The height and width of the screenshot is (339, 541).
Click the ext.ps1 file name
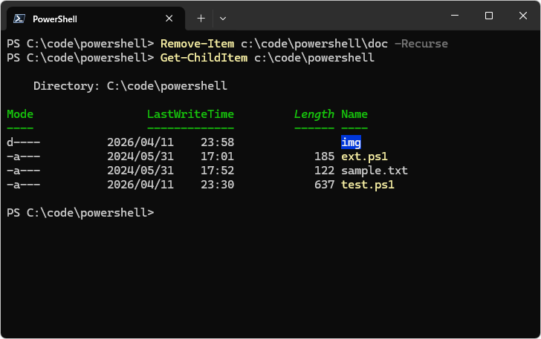tap(364, 157)
